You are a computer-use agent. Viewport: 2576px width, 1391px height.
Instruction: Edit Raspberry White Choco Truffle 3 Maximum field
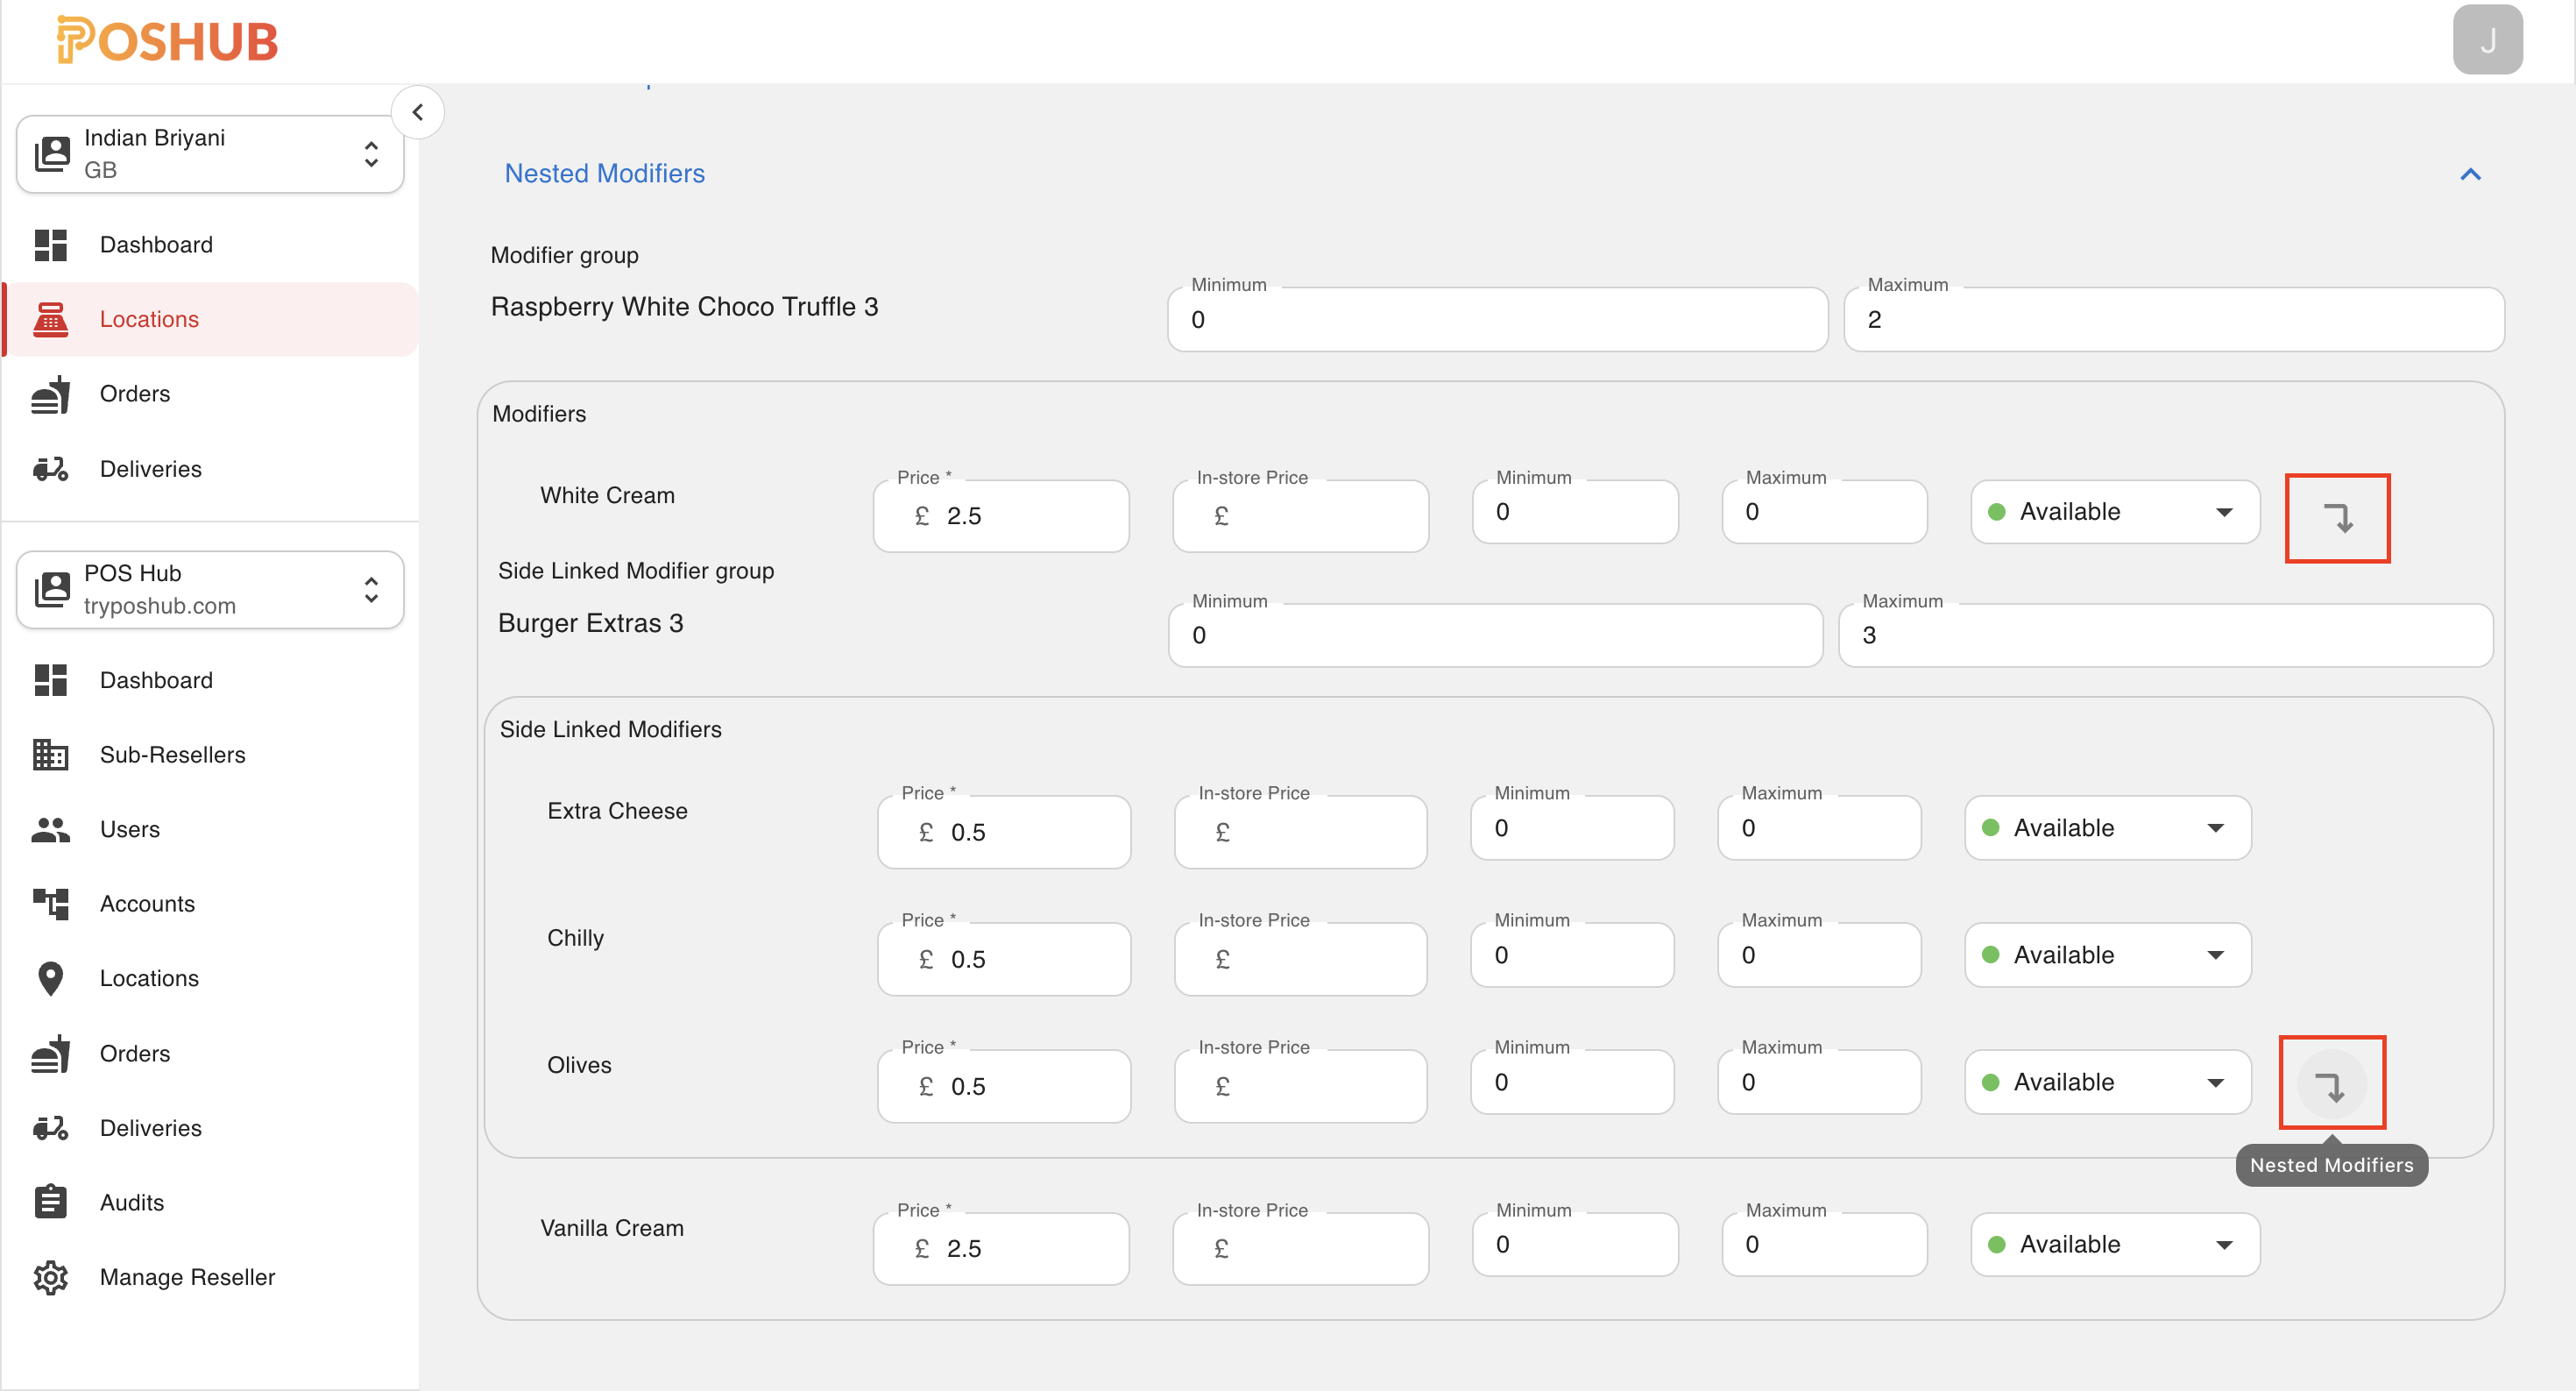(x=2173, y=319)
